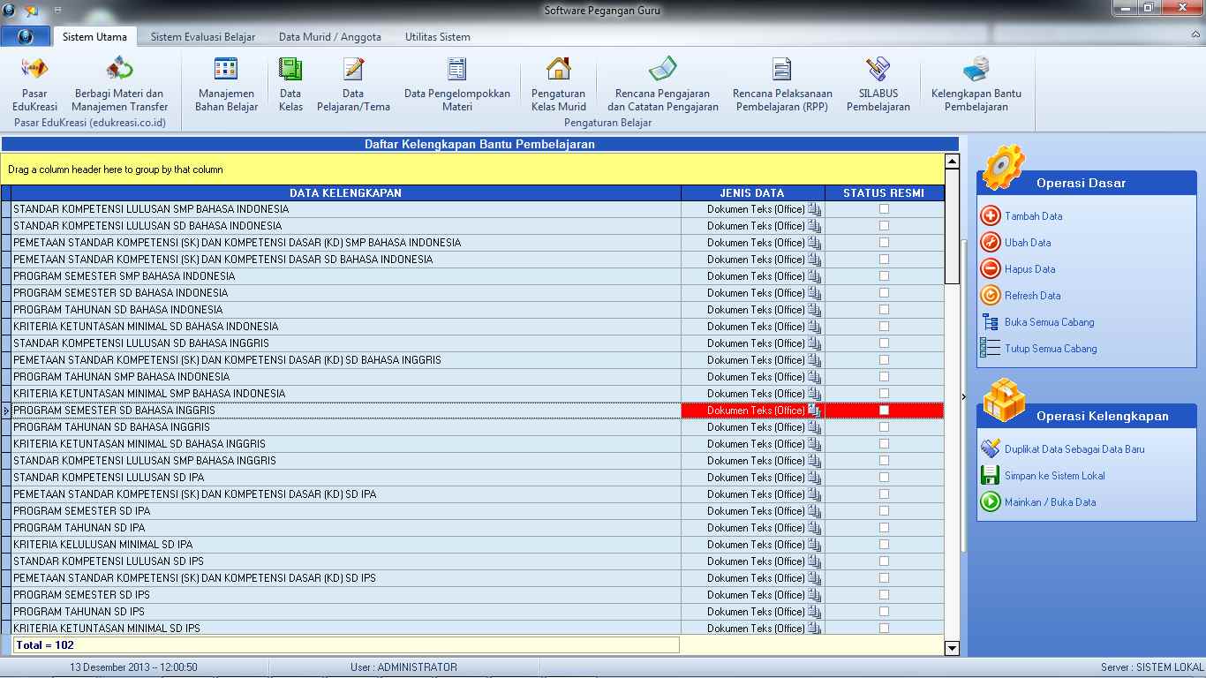The height and width of the screenshot is (678, 1206).
Task: Click Server : SISTEM LOKAL status text
Action: (1151, 667)
